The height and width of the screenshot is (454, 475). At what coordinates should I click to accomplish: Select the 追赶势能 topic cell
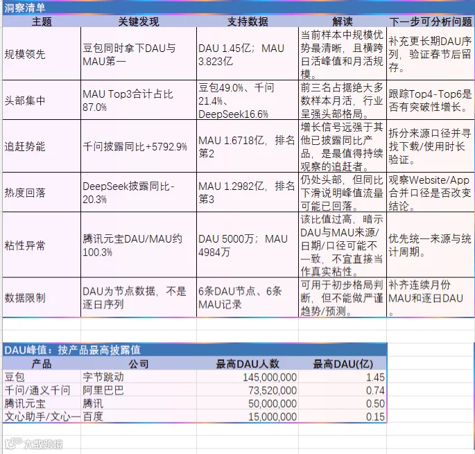pyautogui.click(x=42, y=146)
